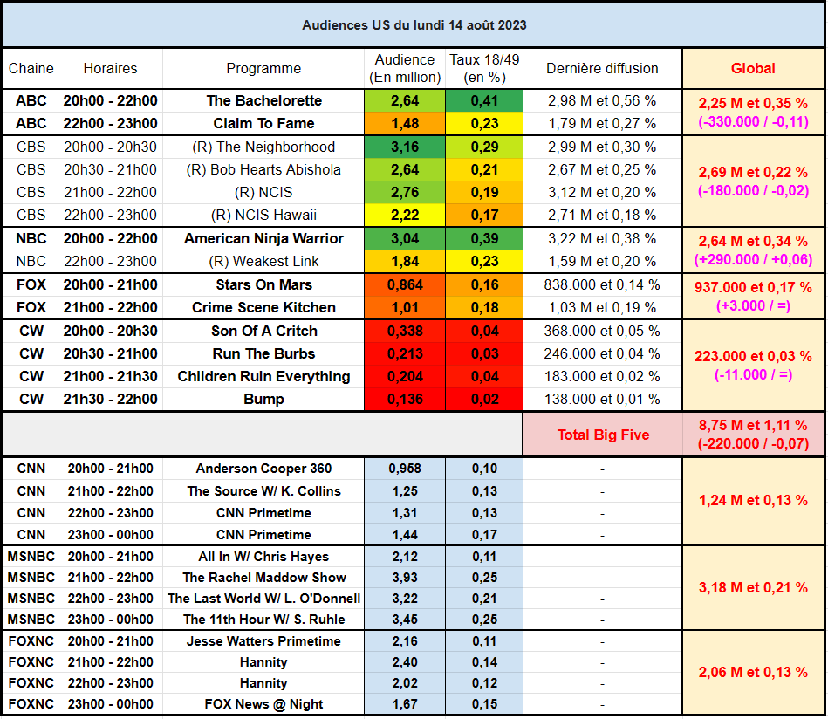
Task: Select the 'Children Ruin Everything' cell
Action: pyautogui.click(x=263, y=376)
